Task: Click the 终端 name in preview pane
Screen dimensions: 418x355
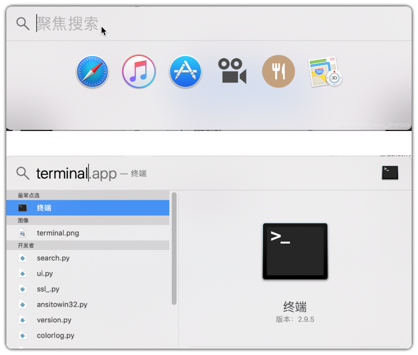Action: coord(295,306)
